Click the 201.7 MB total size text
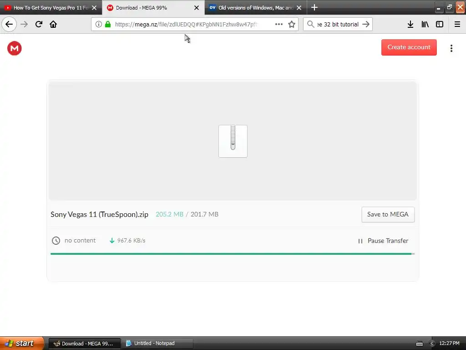The width and height of the screenshot is (466, 350). 204,214
